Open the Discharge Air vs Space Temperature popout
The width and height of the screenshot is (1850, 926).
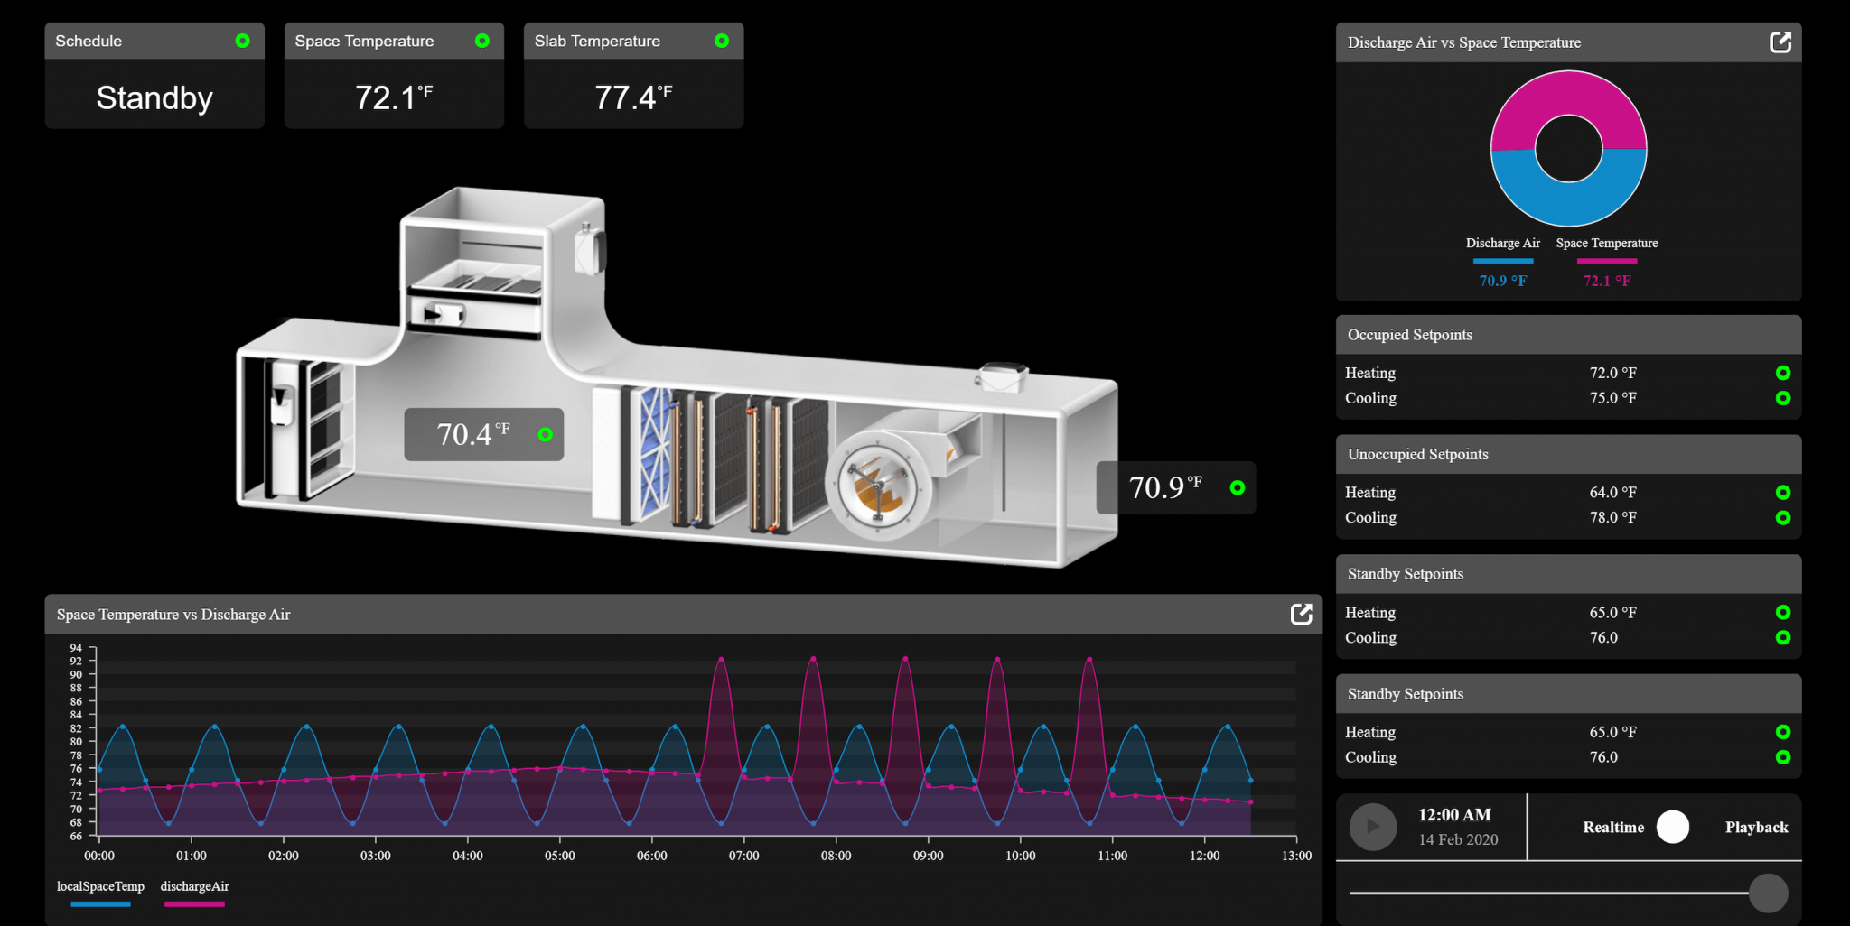click(1780, 42)
